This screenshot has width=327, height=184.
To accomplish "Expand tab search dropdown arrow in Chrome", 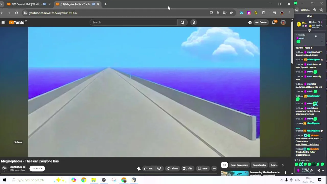I will pyautogui.click(x=1, y=4).
